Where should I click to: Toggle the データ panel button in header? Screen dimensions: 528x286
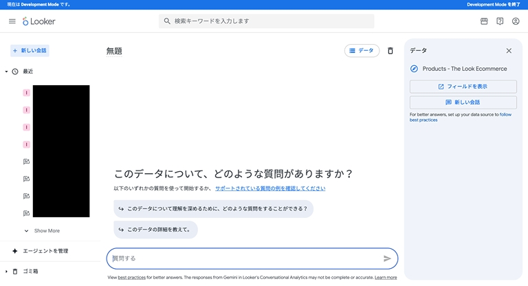pyautogui.click(x=362, y=50)
